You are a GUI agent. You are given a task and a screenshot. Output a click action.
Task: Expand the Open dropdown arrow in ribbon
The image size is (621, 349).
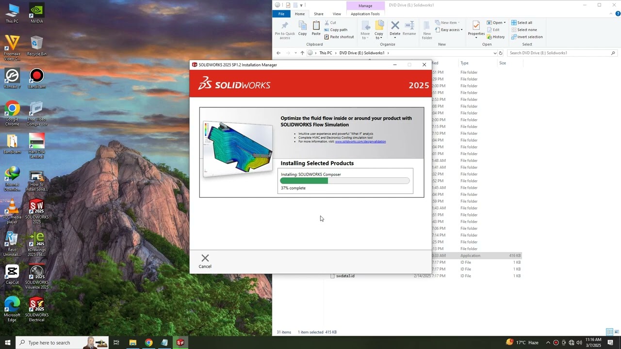tap(505, 23)
